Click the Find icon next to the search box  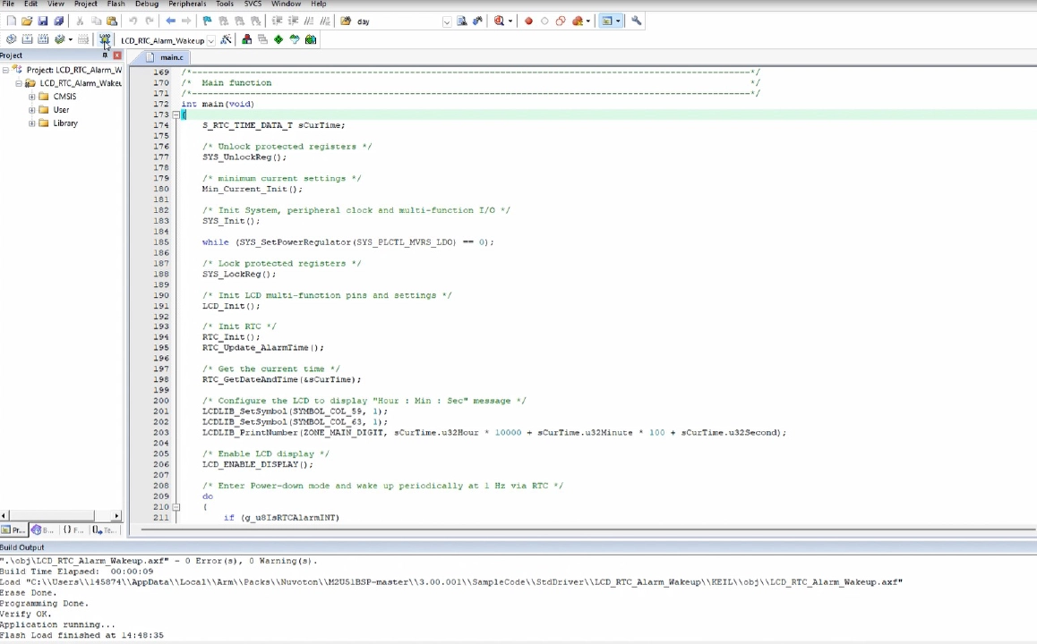point(462,21)
